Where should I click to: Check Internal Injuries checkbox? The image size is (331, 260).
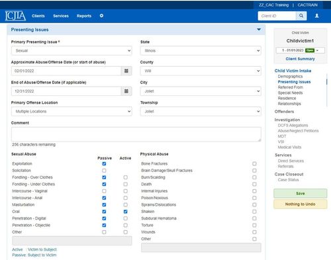click(x=254, y=191)
